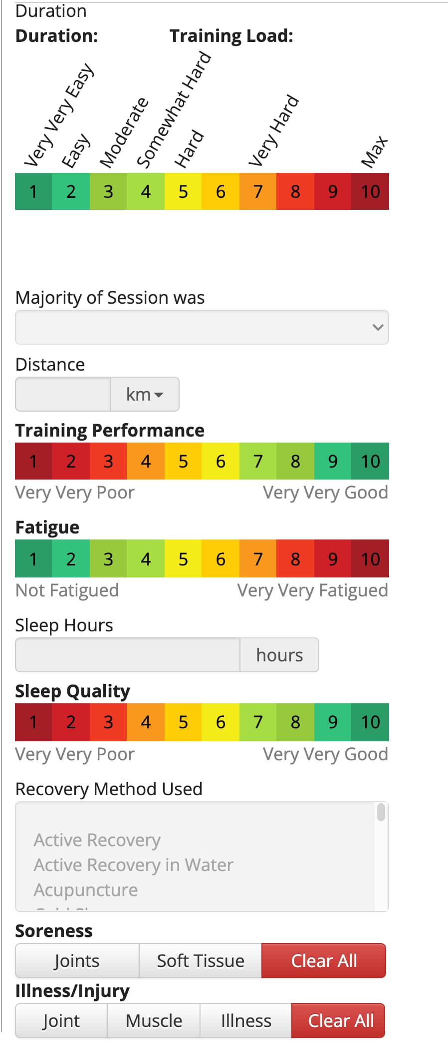Rate Fatigue as 5
The width and height of the screenshot is (448, 1044).
click(183, 558)
